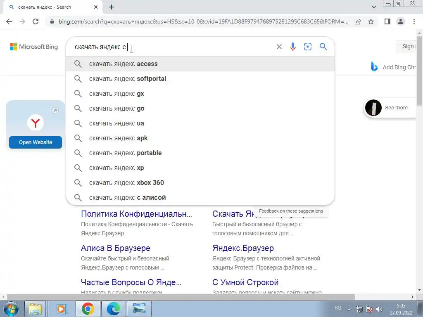Select suggestion 'скачать яндекс apk'
The image size is (423, 317).
point(200,138)
